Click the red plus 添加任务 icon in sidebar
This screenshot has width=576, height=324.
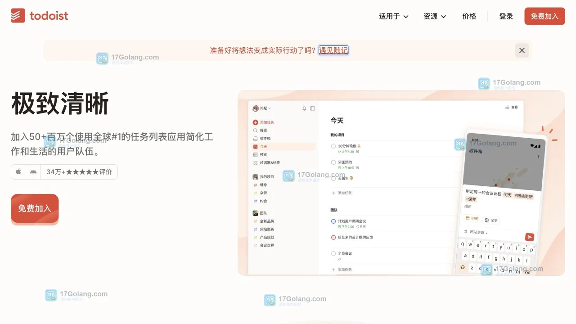(256, 122)
